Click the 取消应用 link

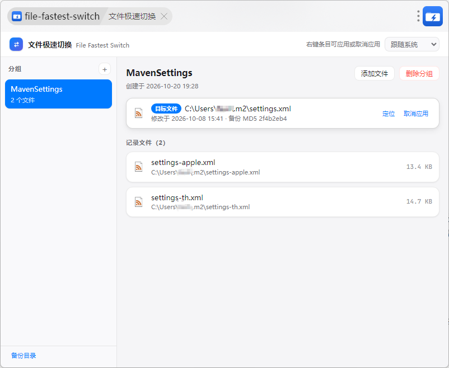point(416,114)
